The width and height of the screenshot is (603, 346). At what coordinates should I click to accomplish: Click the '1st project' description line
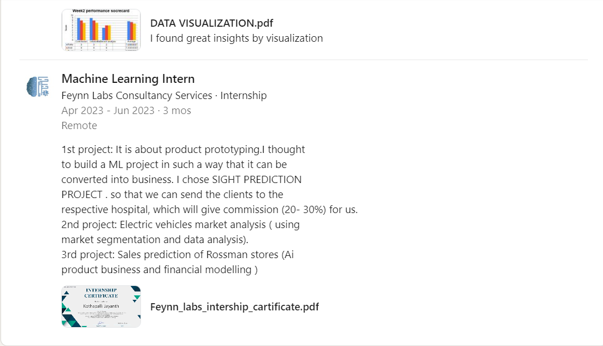pyautogui.click(x=183, y=150)
